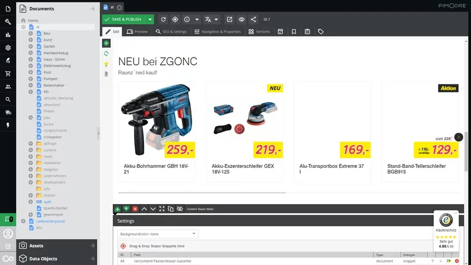This screenshot has height=265, width=471.
Task: Click the Reload document icon
Action: [x=163, y=19]
